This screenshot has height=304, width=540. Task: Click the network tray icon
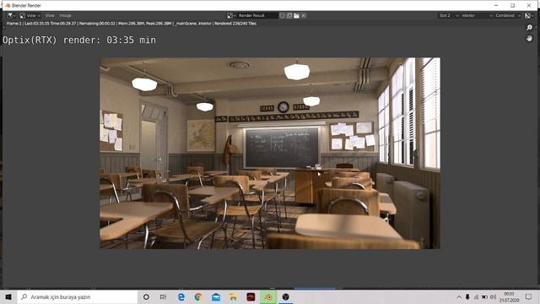tap(476, 296)
